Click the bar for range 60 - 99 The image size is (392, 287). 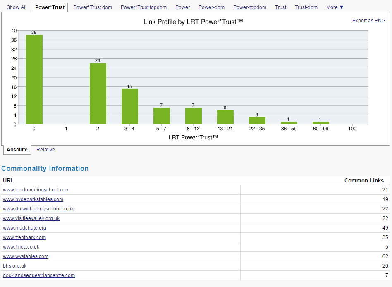click(x=321, y=123)
